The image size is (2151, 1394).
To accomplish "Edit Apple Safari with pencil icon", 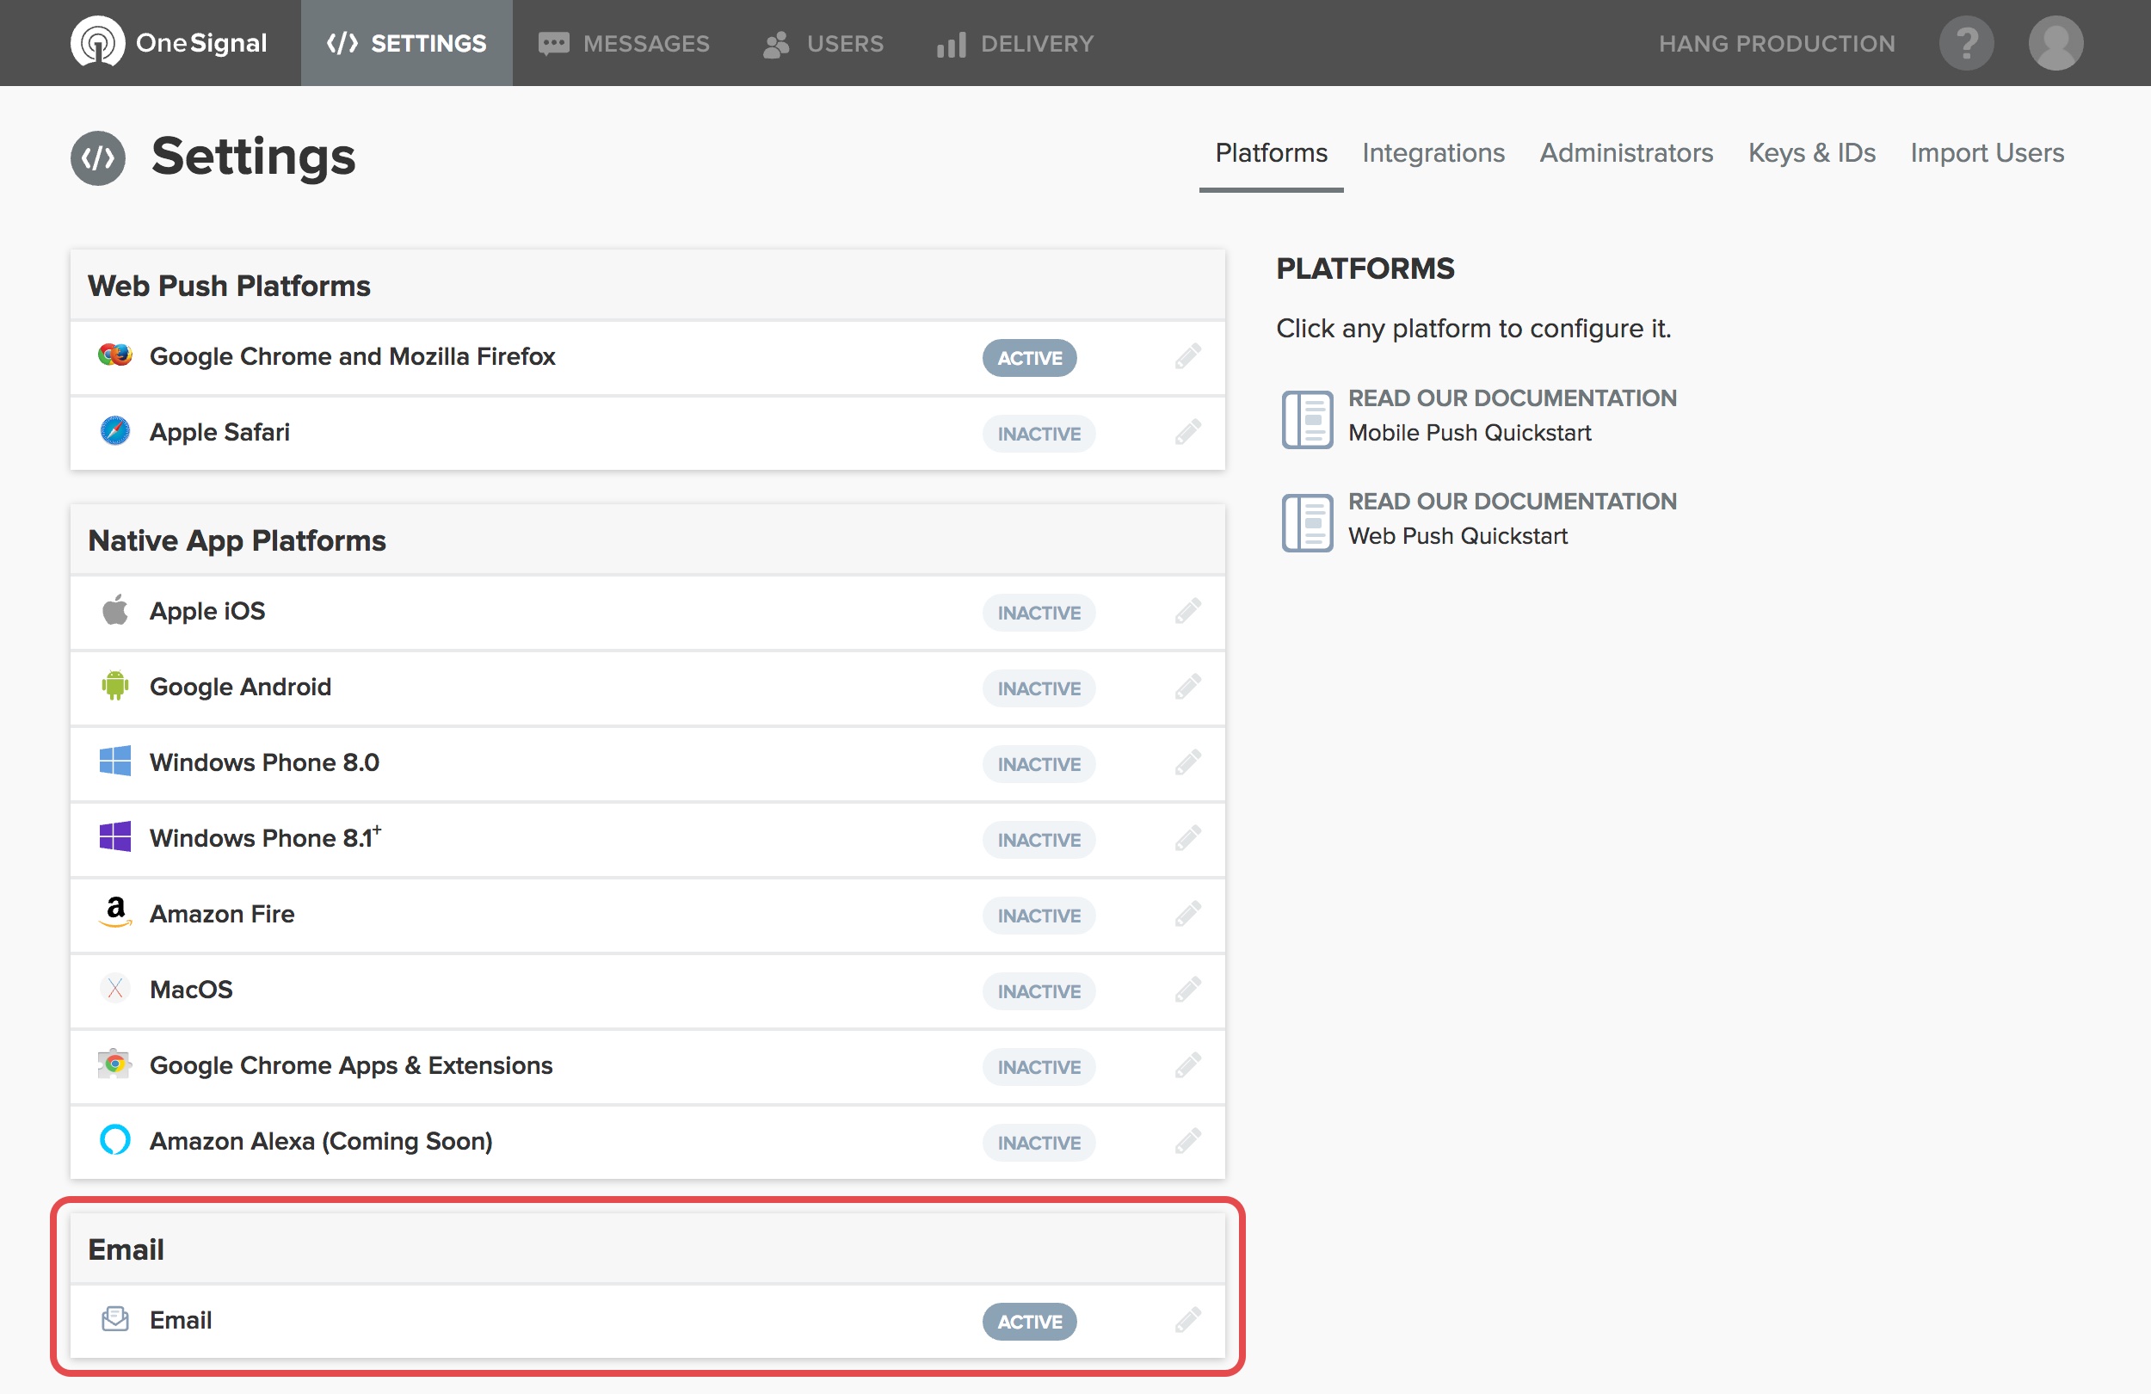I will tap(1187, 432).
